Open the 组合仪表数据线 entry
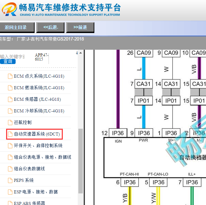Screen dimensions: 206x205 click(x=29, y=169)
